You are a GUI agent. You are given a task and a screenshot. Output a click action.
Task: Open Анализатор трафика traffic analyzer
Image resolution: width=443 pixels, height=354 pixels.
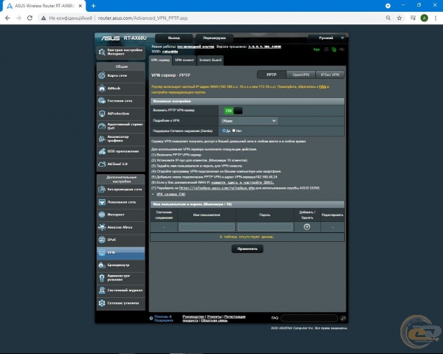click(120, 139)
